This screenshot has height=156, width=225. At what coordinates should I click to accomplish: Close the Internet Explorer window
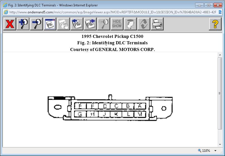coord(218,5)
